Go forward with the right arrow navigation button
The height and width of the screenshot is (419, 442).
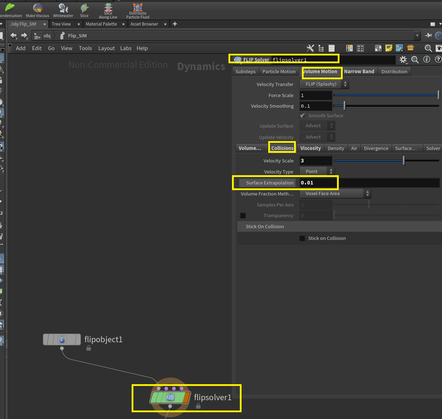pyautogui.click(x=24, y=36)
